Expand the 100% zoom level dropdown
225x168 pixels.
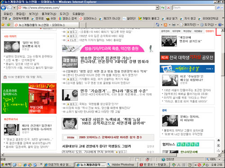pyautogui.click(x=220, y=159)
